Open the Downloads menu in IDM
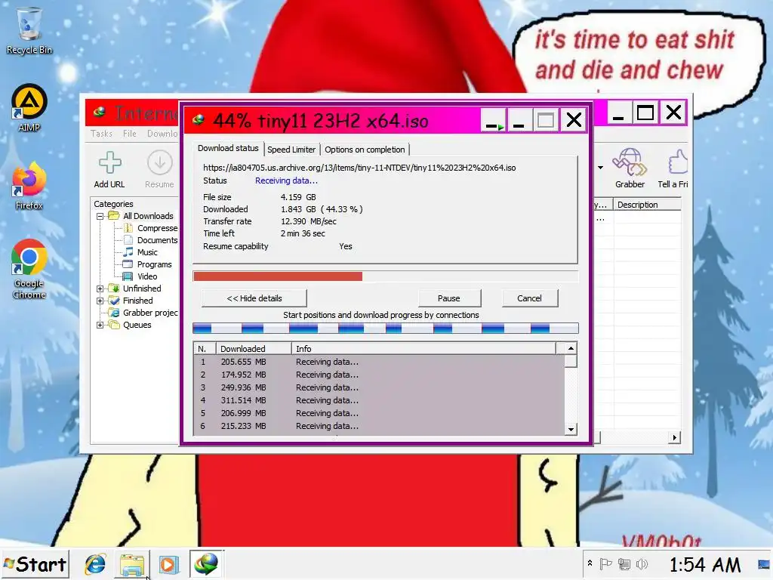Viewport: 773px width, 580px height. click(x=162, y=134)
